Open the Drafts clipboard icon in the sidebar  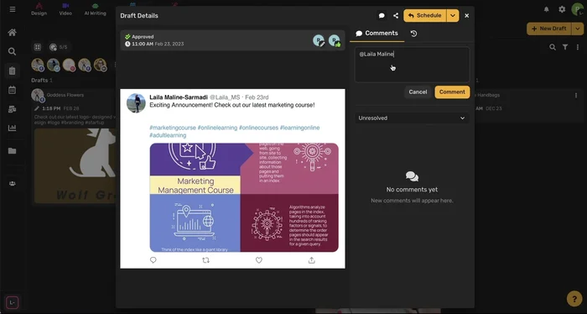pos(12,71)
